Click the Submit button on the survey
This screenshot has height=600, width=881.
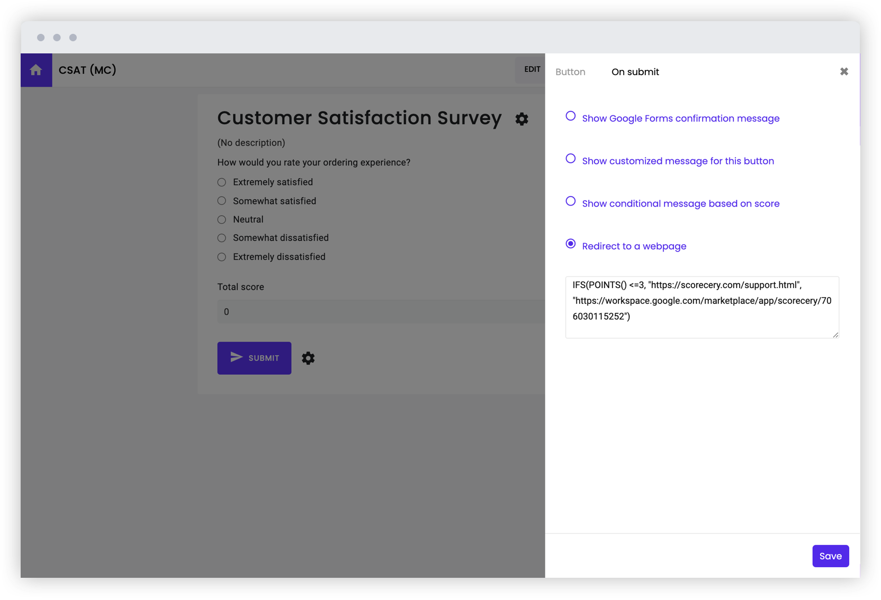click(x=254, y=358)
